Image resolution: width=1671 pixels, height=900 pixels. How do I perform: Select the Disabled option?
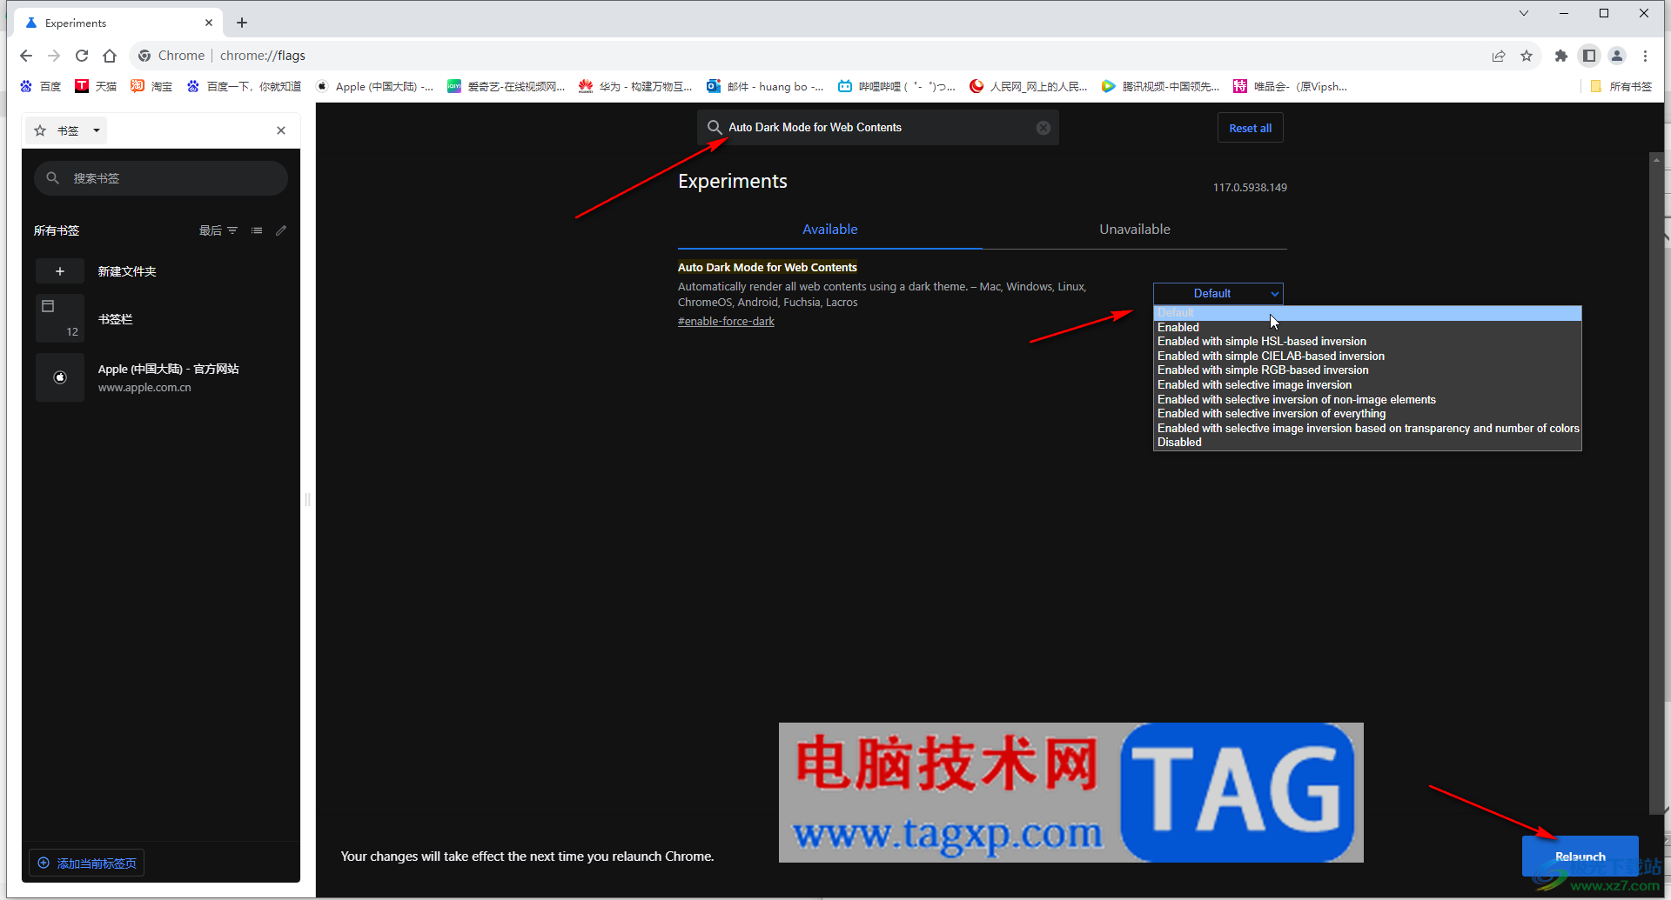point(1367,443)
